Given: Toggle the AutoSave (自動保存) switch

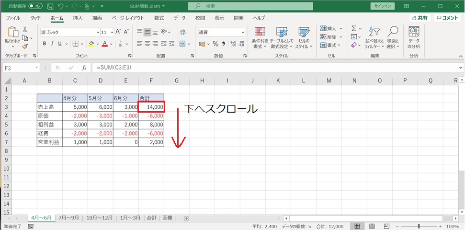Looking at the screenshot, I should point(35,6).
